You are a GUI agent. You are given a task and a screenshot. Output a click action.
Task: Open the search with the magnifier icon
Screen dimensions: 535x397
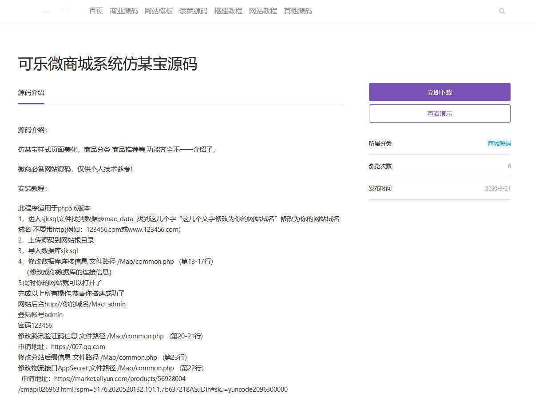[502, 11]
